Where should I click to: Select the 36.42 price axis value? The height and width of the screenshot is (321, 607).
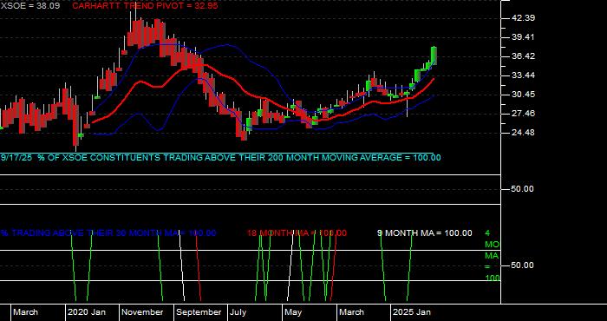tap(524, 56)
